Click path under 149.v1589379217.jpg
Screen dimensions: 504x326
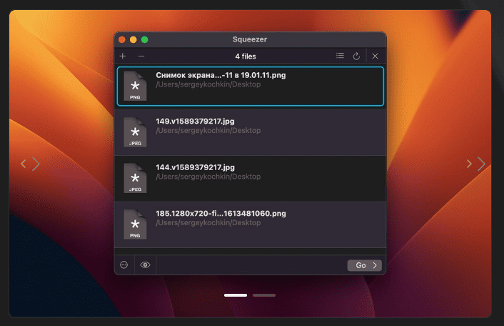click(x=208, y=131)
